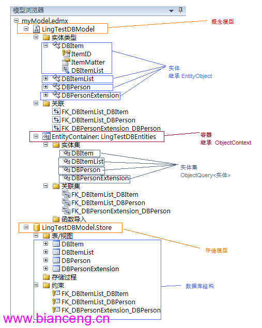Click FK_DBItemList_DBPerson association icon under 关联

click(x=56, y=120)
